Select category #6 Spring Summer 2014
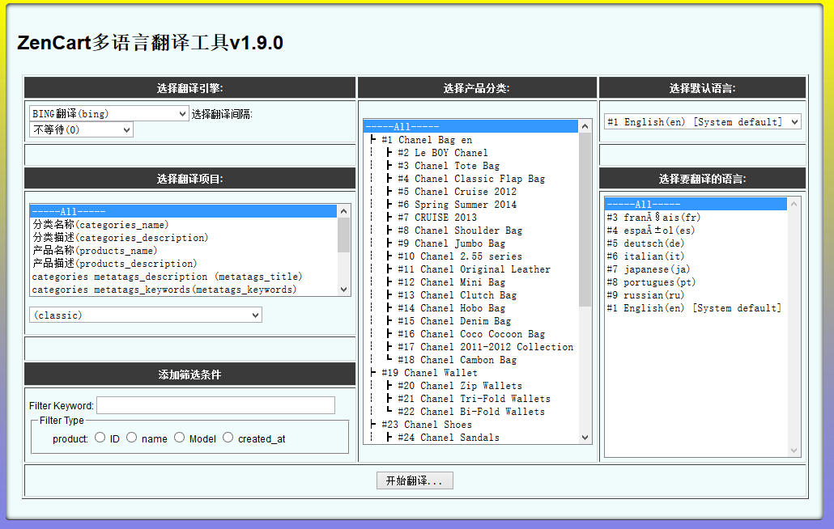 tap(470, 205)
